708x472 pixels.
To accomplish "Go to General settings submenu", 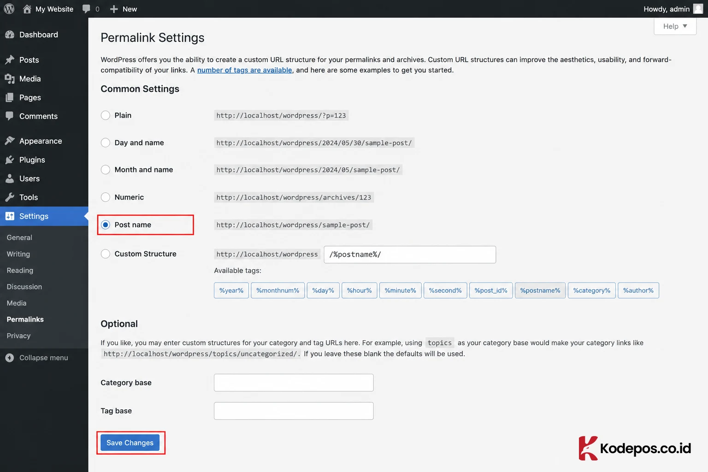I will [x=19, y=237].
